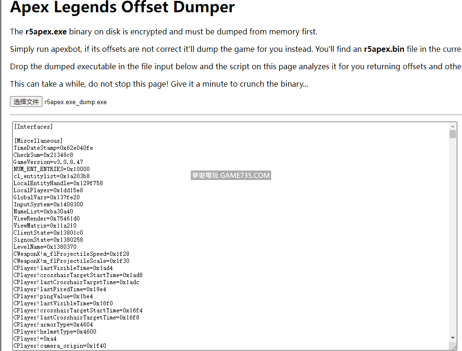Click the ViewMatrix=0x11a210 line
This screenshot has width=462, height=351.
(45, 226)
